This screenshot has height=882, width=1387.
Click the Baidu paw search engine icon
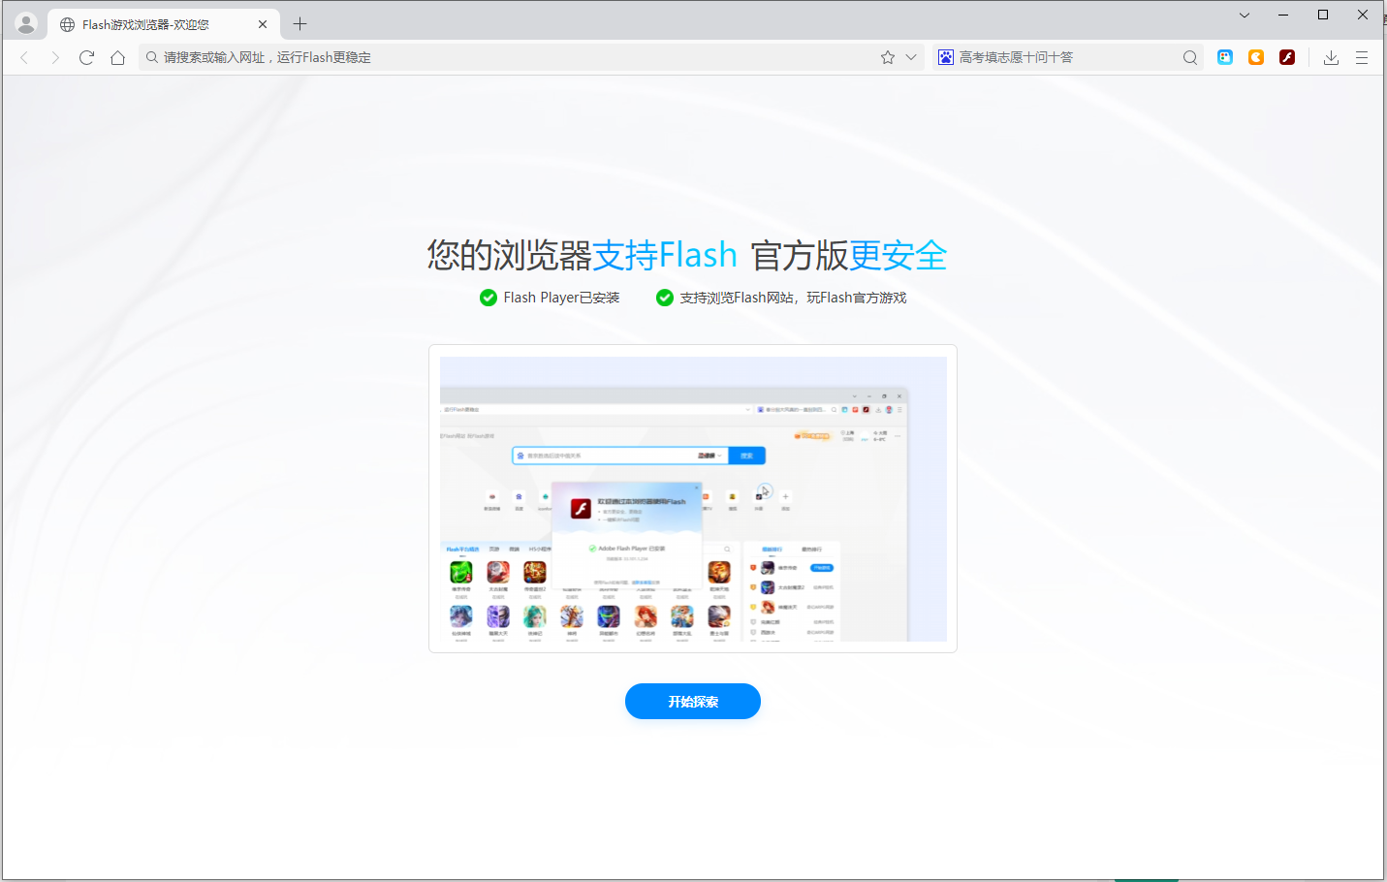click(946, 57)
